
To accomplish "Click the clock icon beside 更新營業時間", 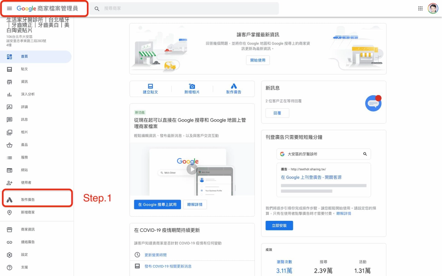I will pyautogui.click(x=137, y=255).
